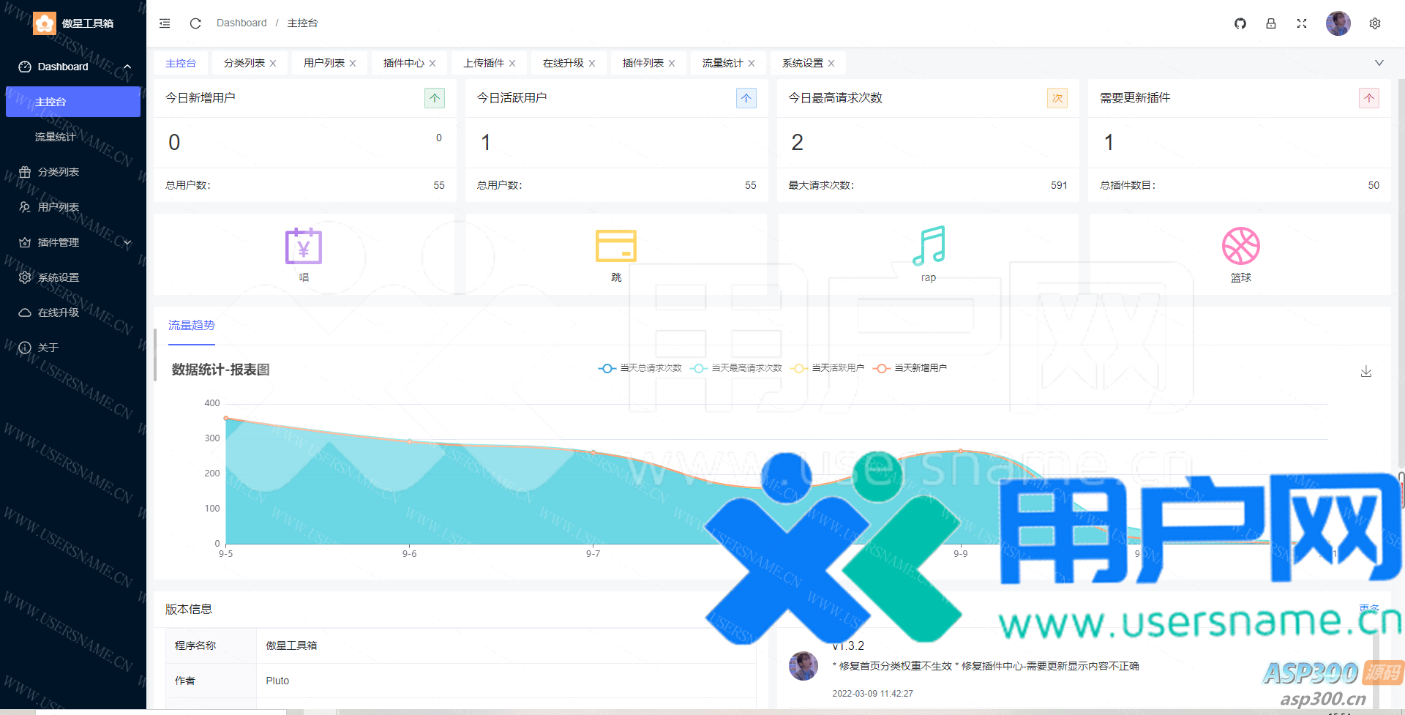This screenshot has width=1405, height=715.
Task: Open the tabs dropdown chevron
Action: click(x=1379, y=63)
